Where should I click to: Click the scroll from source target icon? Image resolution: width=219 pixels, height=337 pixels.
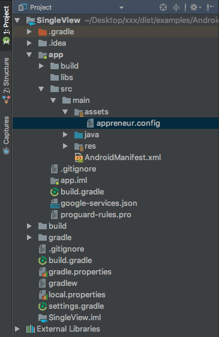163,7
